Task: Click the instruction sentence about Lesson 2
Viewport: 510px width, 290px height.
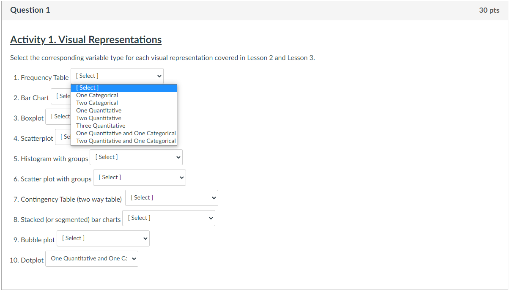Action: [x=162, y=58]
